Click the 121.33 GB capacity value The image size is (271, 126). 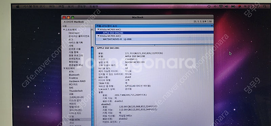point(144,53)
